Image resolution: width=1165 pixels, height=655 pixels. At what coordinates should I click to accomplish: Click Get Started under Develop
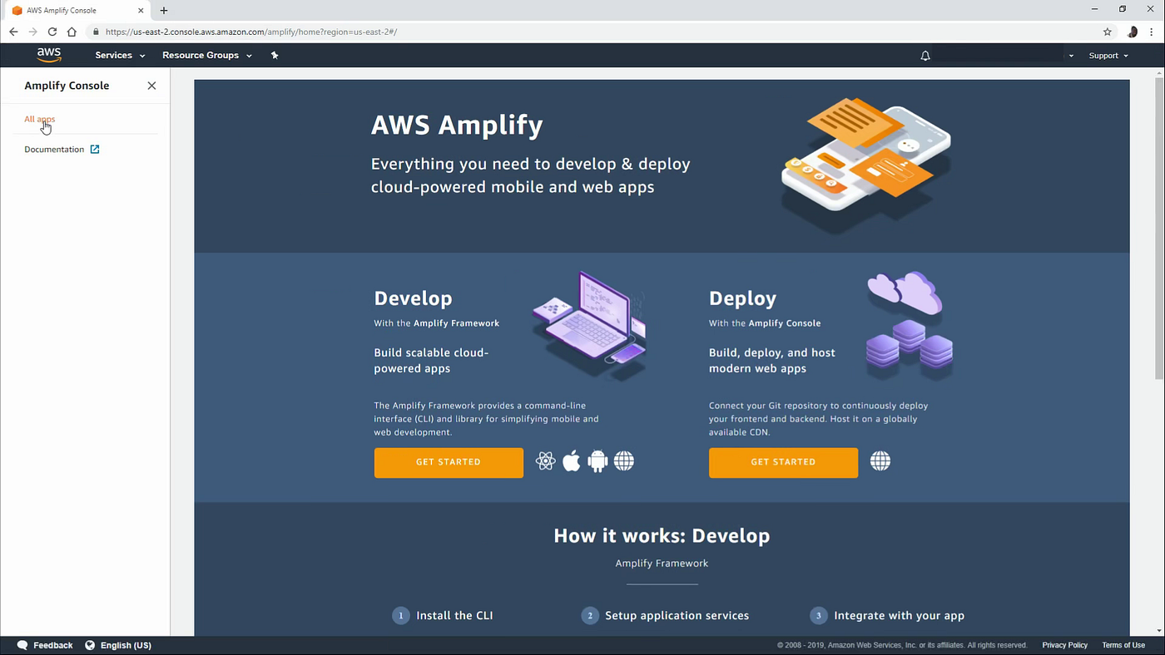(x=448, y=462)
